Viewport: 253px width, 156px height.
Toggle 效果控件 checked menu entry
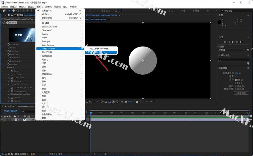(x=60, y=11)
